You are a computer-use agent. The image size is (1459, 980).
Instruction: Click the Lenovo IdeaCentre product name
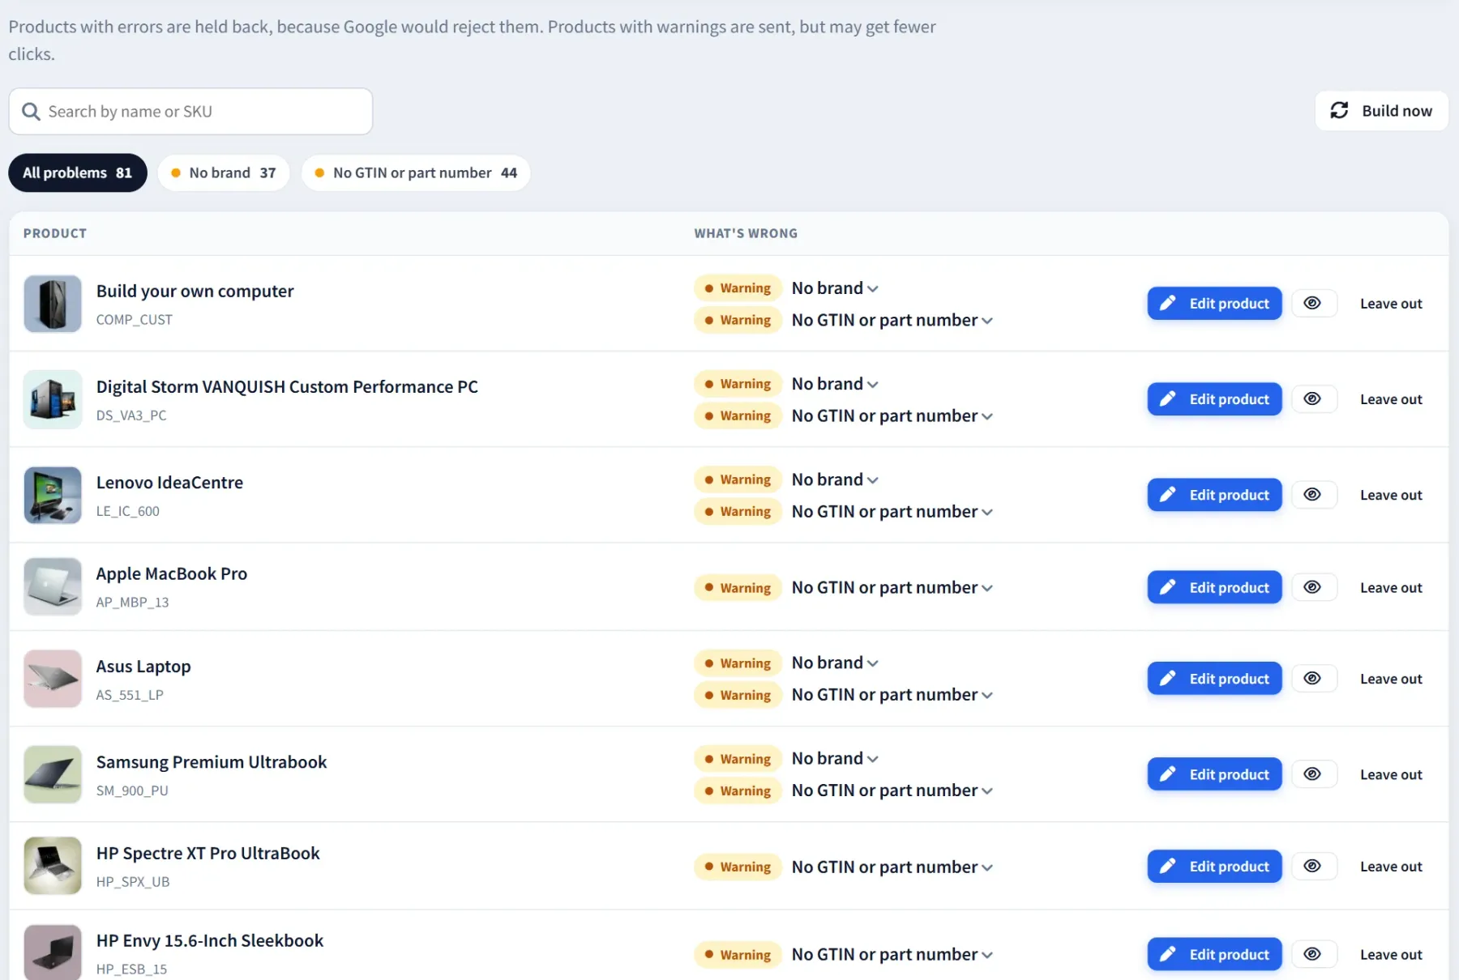click(169, 482)
